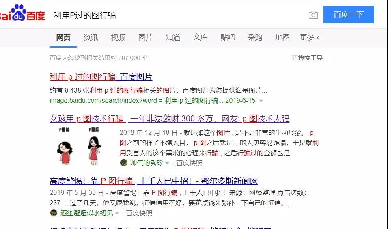Open the 知道 tab
Image resolution: width=388 pixels, height=229 pixels.
point(173,37)
